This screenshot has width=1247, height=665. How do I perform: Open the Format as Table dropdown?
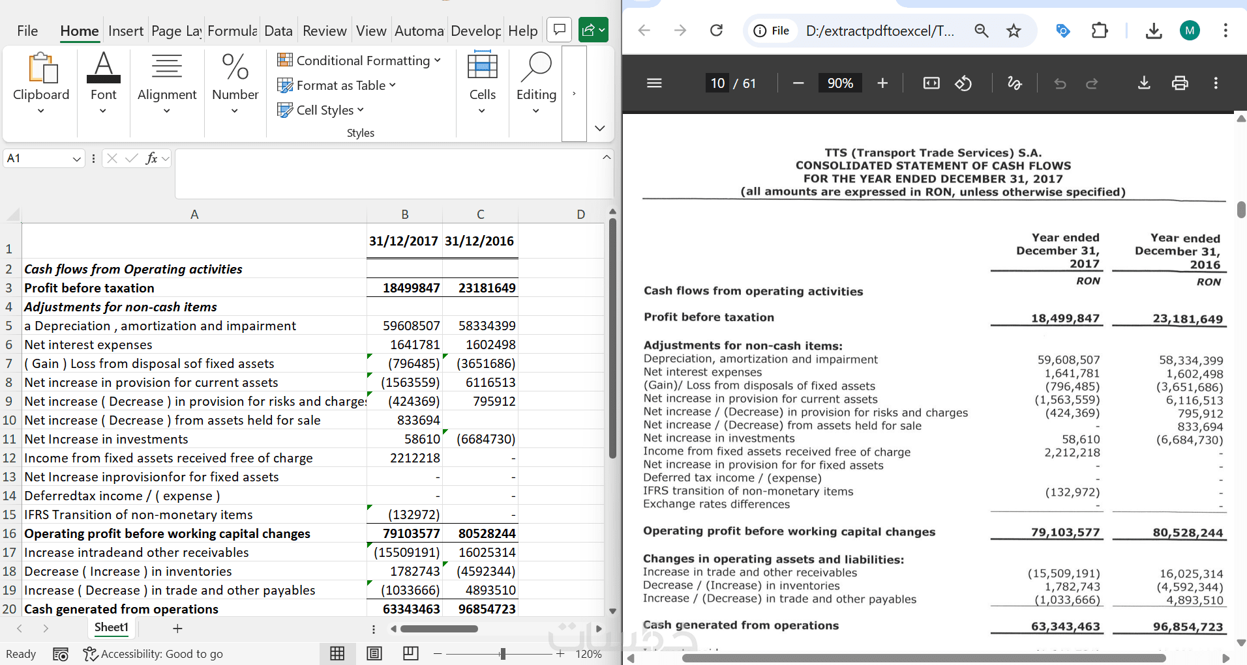pos(337,85)
